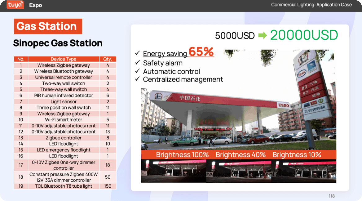Screen dimensions: 362x201
Task: Click the checkmark beside Automatic control
Action: 138,71
